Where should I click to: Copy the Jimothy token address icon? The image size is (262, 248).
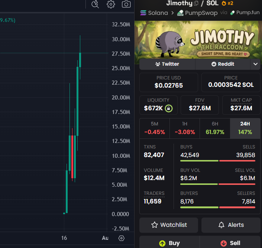click(196, 3)
